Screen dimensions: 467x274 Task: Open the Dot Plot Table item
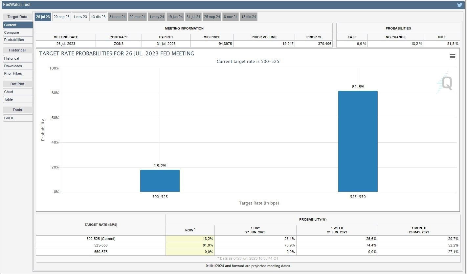click(x=18, y=99)
